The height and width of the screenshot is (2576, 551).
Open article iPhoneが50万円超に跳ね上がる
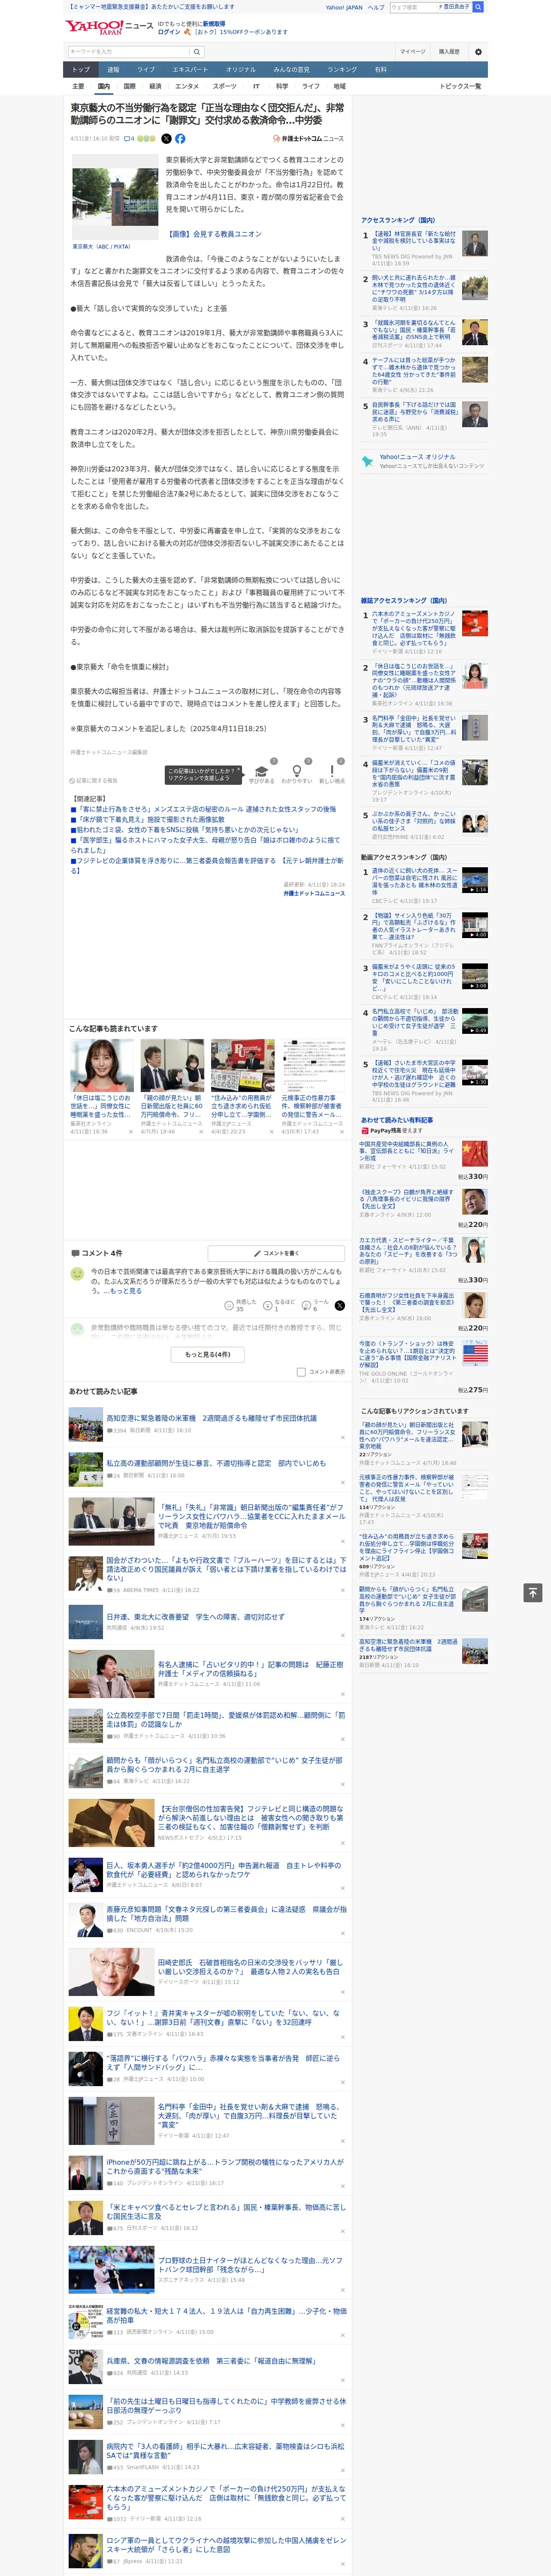224,2166
